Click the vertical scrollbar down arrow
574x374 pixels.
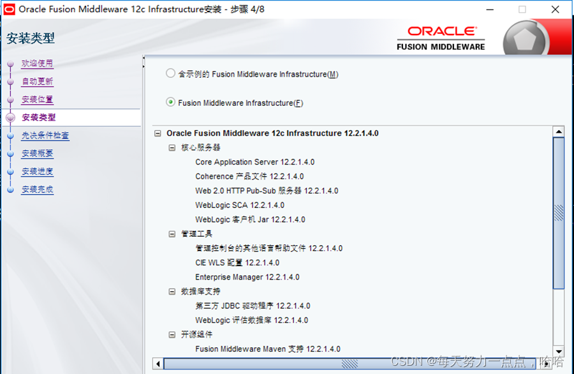tap(559, 351)
